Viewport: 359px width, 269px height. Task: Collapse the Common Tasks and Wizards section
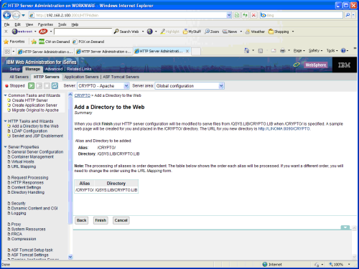pyautogui.click(x=5, y=95)
